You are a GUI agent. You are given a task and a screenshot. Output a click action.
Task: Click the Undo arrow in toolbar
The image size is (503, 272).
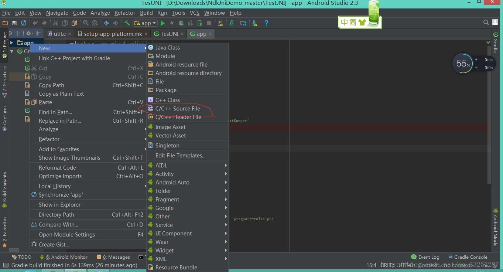point(35,23)
